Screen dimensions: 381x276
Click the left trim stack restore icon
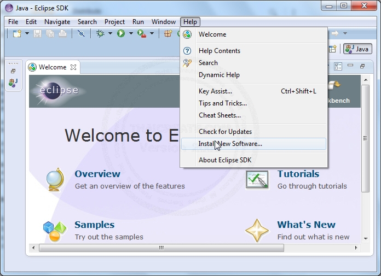(x=13, y=71)
